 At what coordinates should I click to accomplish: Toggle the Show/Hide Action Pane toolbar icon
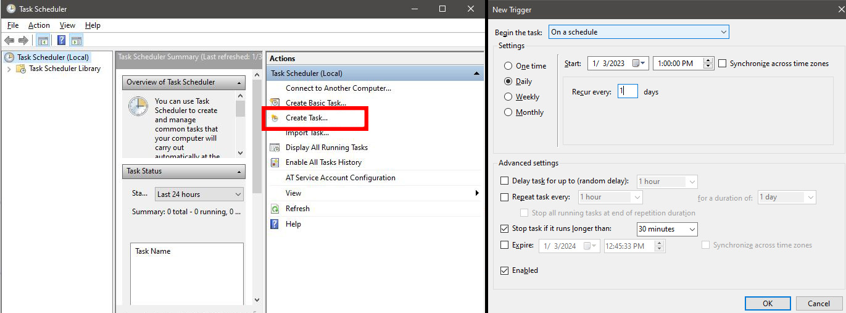pyautogui.click(x=76, y=40)
